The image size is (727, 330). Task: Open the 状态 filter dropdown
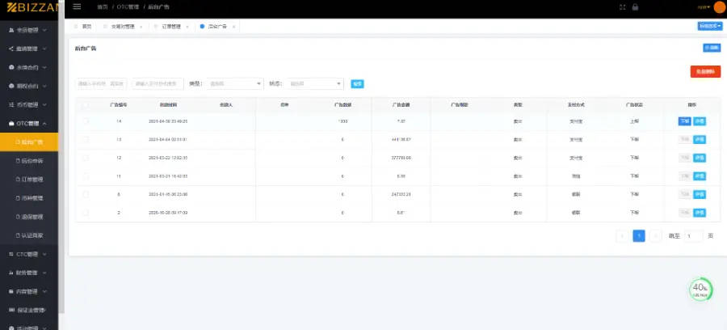pos(315,84)
